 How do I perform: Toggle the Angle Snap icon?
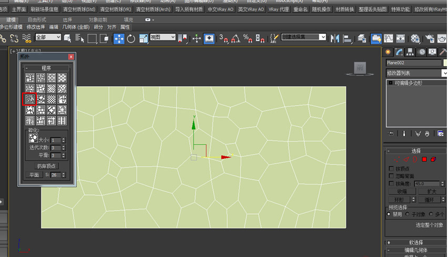coord(236,38)
